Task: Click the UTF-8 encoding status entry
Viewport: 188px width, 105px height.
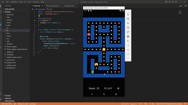Action: [x=140, y=104]
